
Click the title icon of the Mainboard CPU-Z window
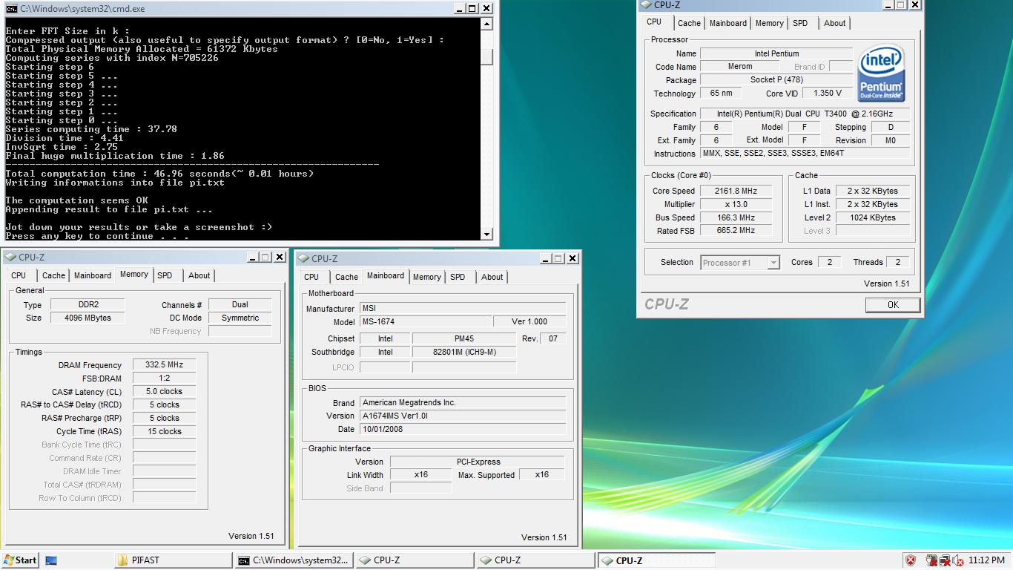pos(303,258)
